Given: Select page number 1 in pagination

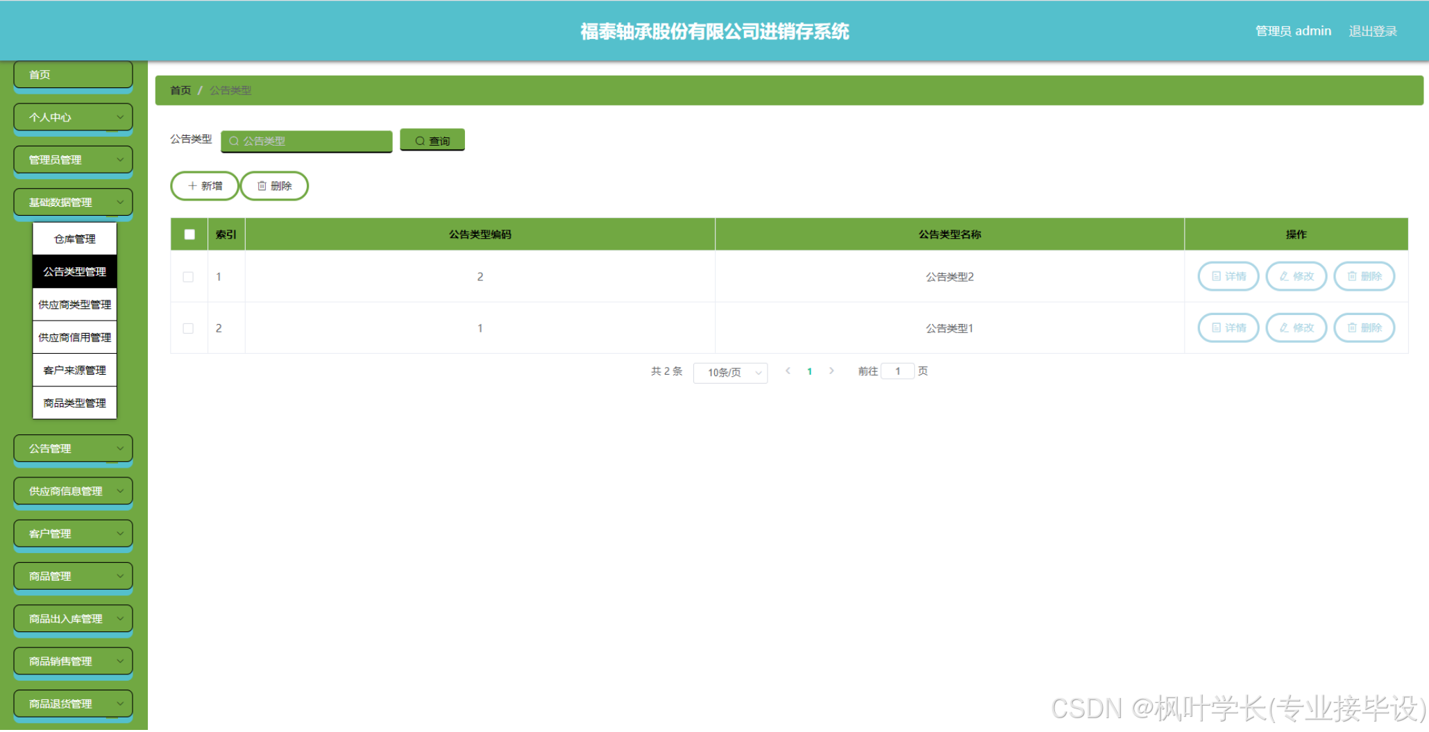Looking at the screenshot, I should click(809, 372).
